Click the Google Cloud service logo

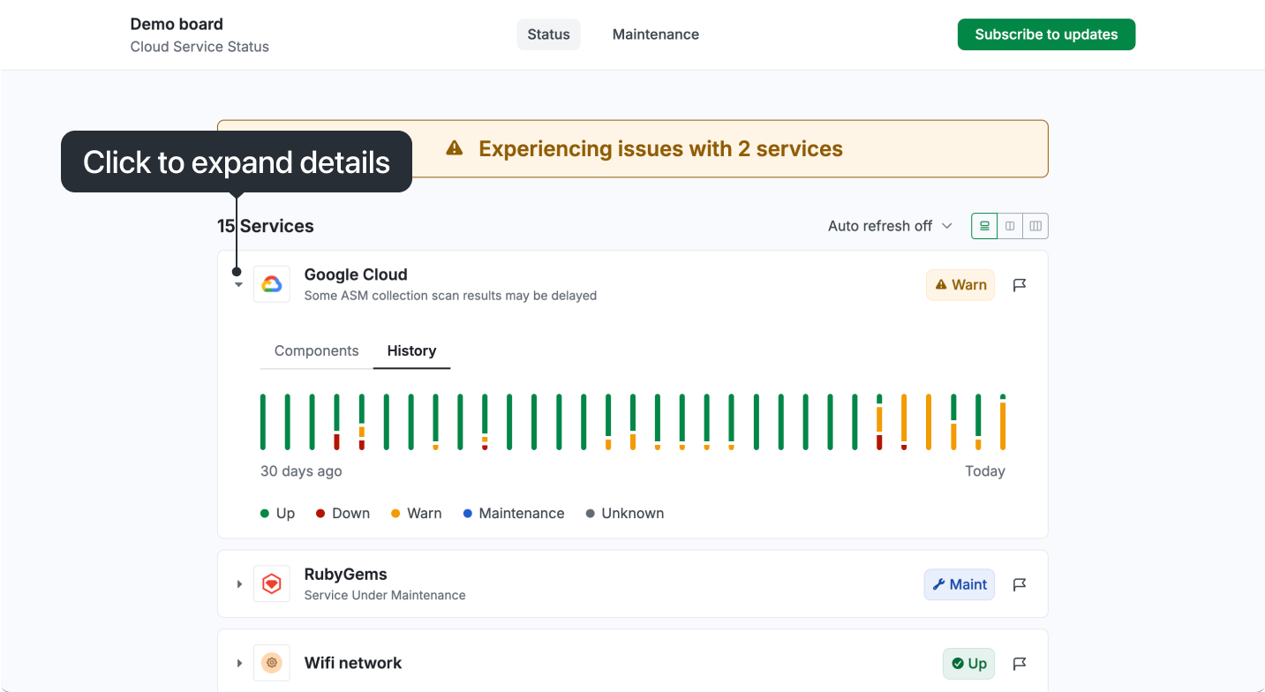coord(271,283)
